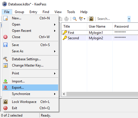Open the Find menu
The image size is (138, 118).
(x=46, y=12)
